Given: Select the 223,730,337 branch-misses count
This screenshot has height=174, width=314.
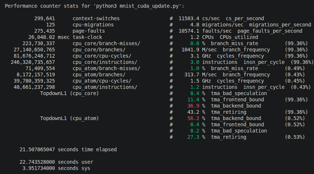Looking at the screenshot, I should [38, 44].
